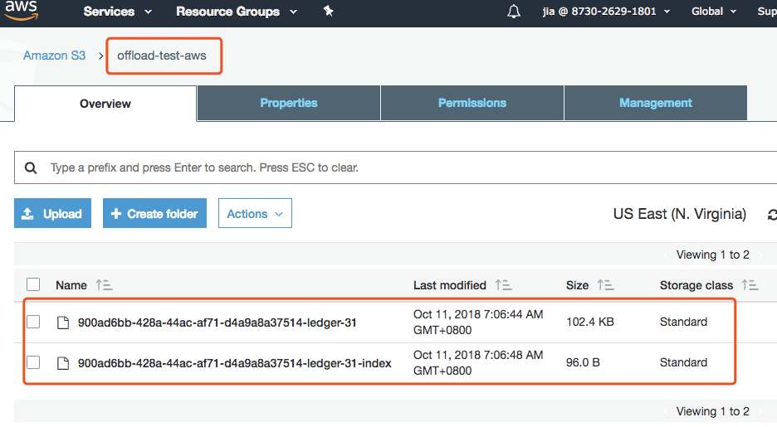777x427 pixels.
Task: Click the Upload button
Action: click(x=52, y=213)
